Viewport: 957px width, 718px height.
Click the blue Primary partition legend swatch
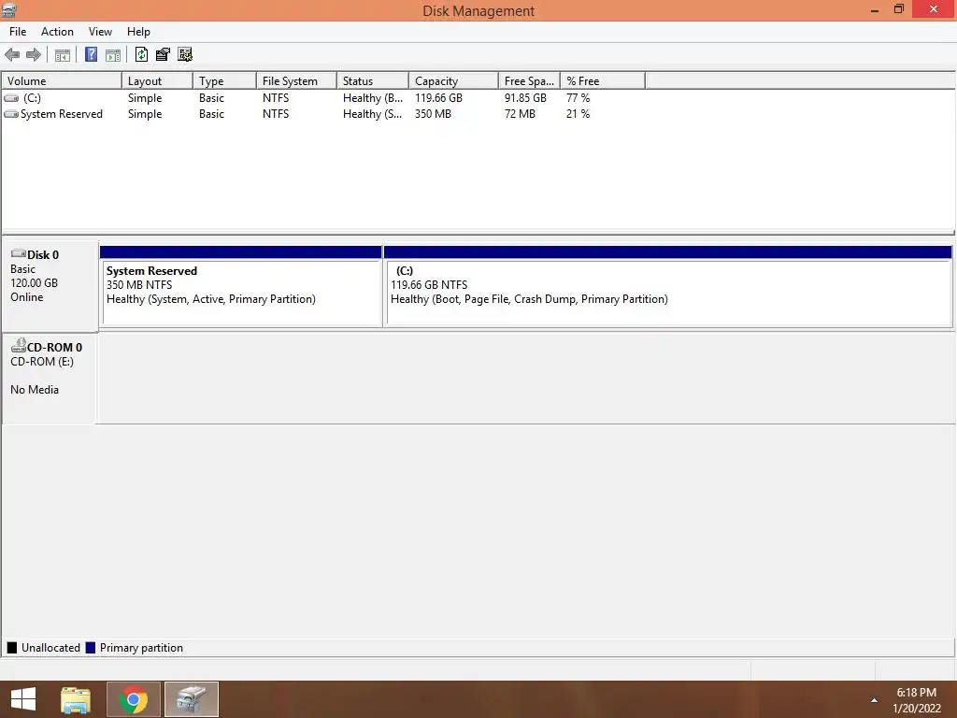pyautogui.click(x=91, y=648)
